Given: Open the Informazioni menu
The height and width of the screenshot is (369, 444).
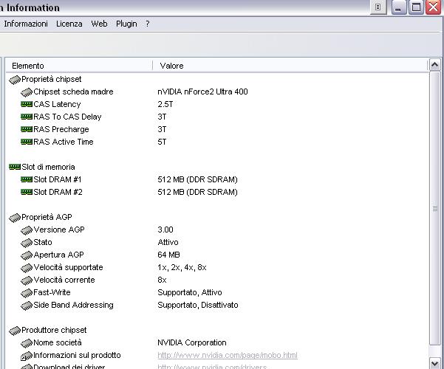Looking at the screenshot, I should (26, 24).
